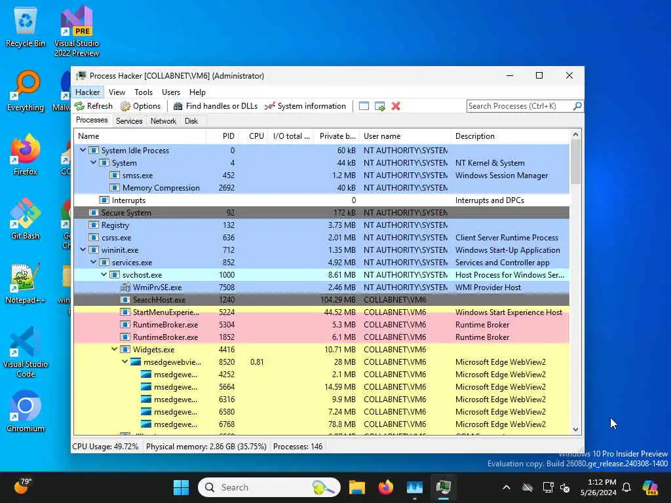Collapse the services.exe tree node
The width and height of the screenshot is (671, 503).
point(93,262)
